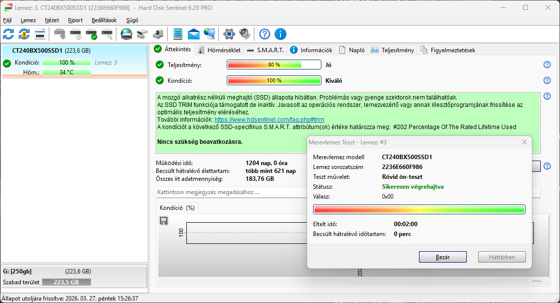Click the blue notepad report icon
The width and height of the screenshot is (560, 303).
[177, 34]
